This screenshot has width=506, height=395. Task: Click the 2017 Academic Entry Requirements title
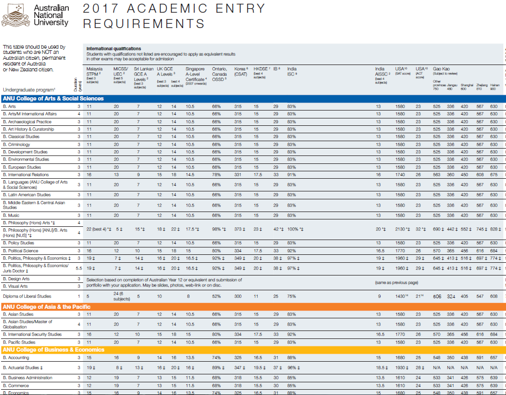(174, 16)
